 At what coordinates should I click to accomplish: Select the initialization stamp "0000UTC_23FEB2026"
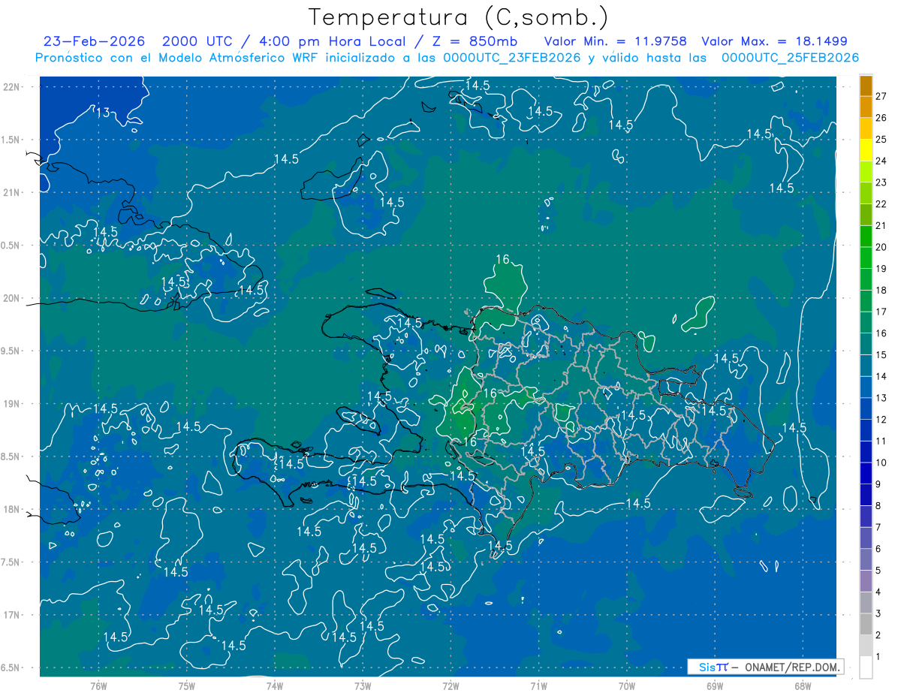(x=512, y=57)
